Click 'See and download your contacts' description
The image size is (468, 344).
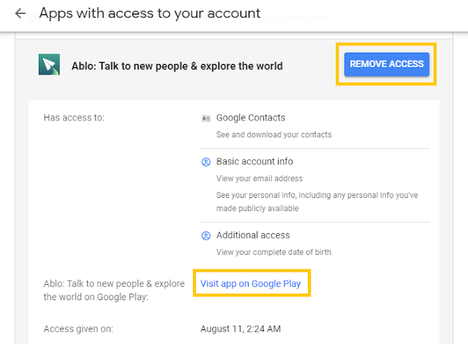pos(273,134)
